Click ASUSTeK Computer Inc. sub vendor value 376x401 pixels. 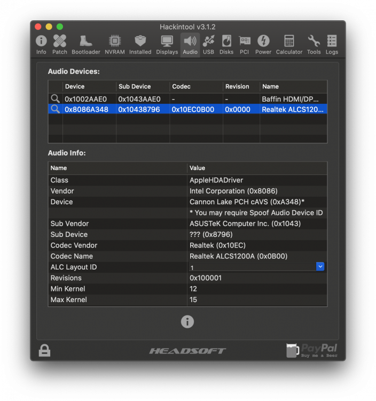[x=245, y=223]
